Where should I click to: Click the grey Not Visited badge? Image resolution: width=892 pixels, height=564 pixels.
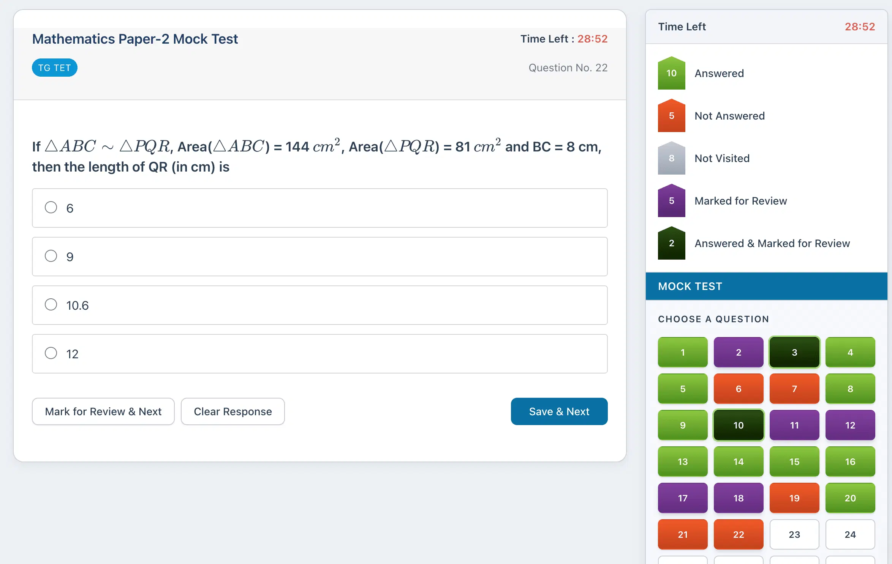671,158
